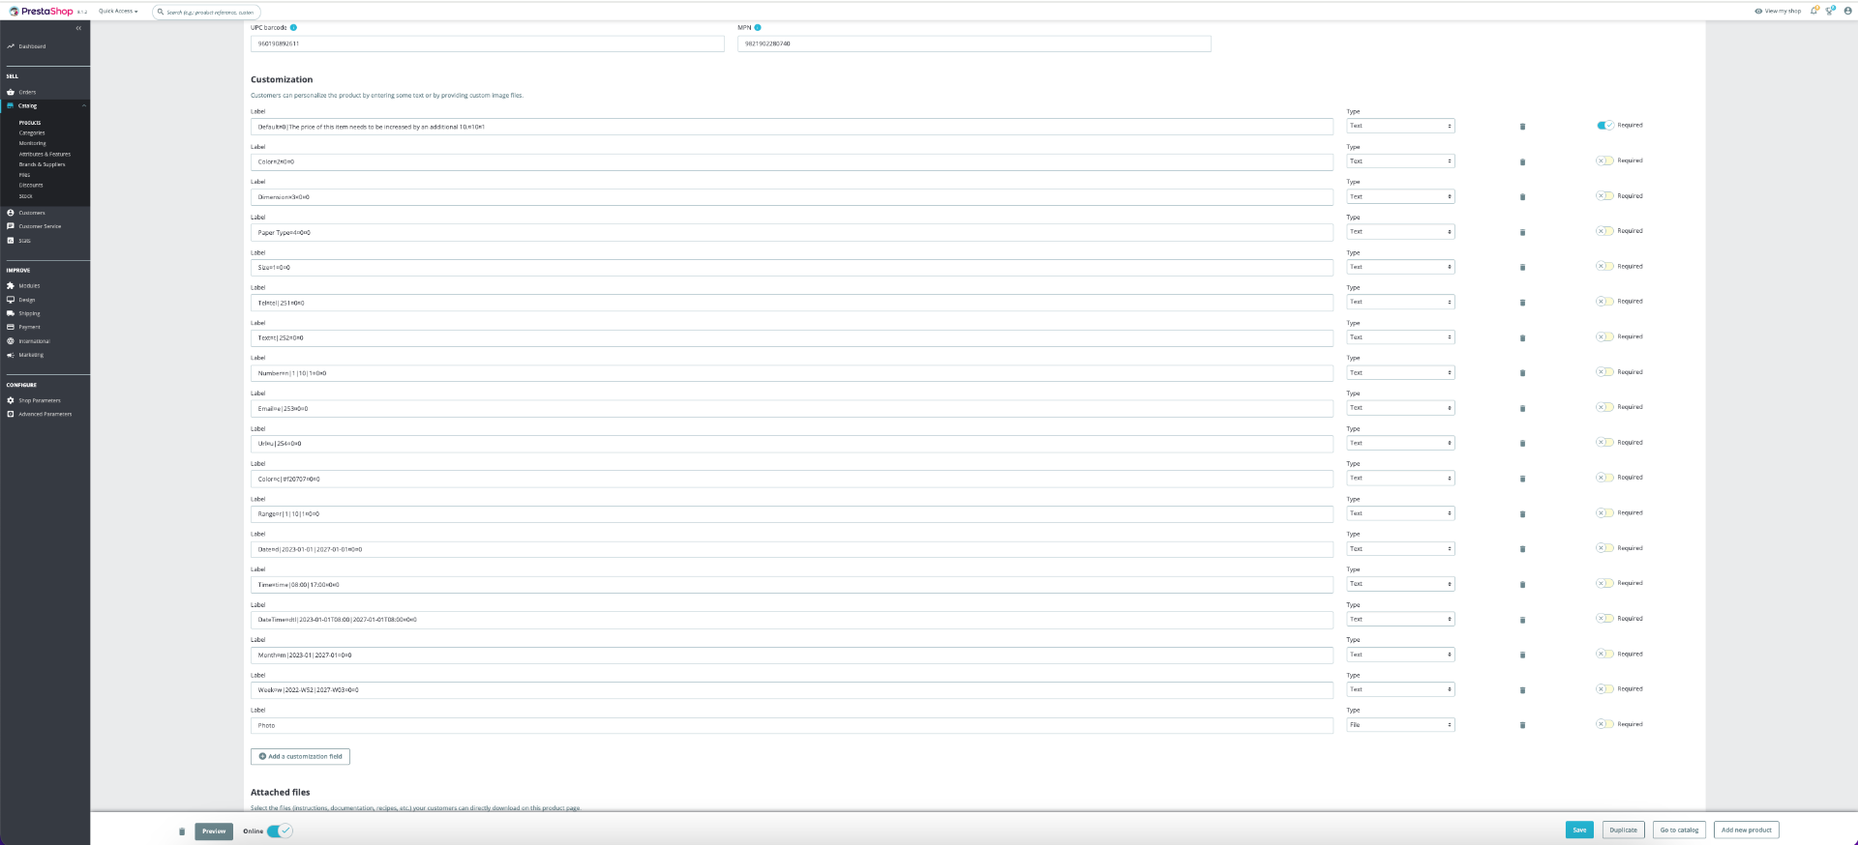The width and height of the screenshot is (1858, 845).
Task: Click the Save button
Action: click(1579, 830)
